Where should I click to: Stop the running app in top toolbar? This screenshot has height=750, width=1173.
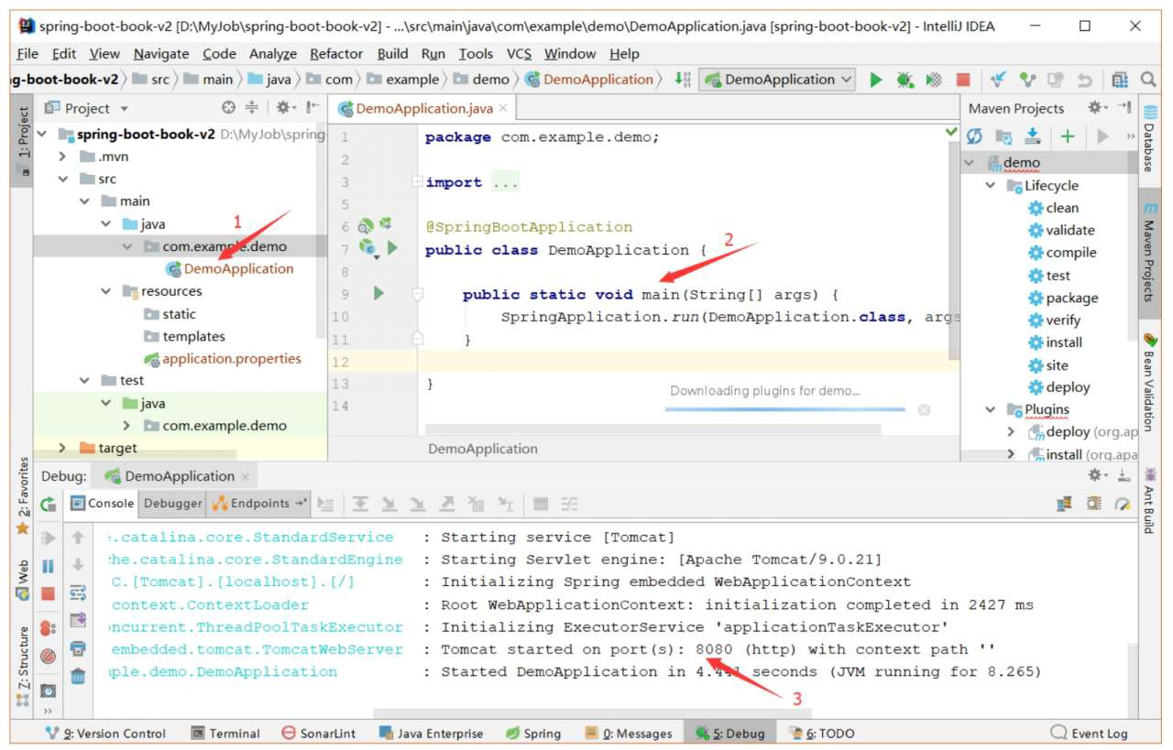(963, 80)
